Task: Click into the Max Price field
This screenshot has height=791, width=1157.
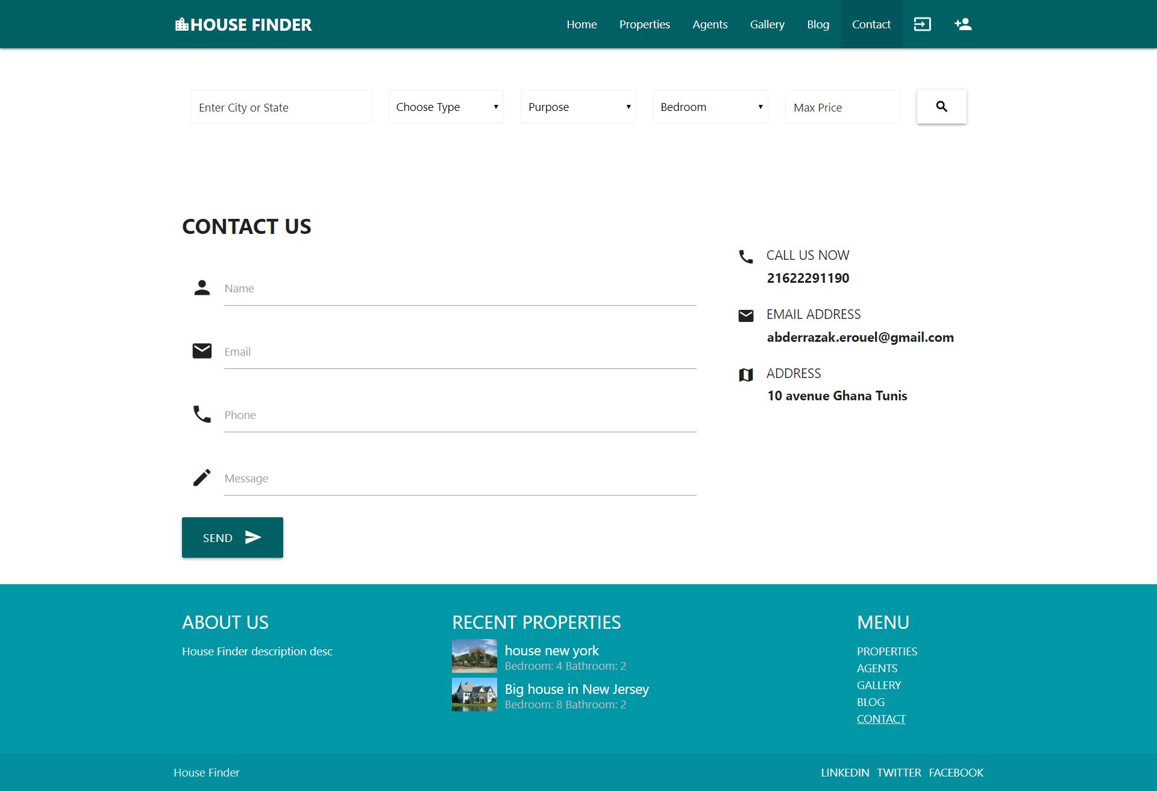Action: click(842, 107)
